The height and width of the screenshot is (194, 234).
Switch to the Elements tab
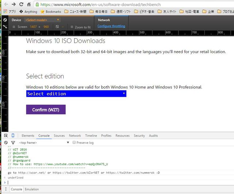pos(28,135)
